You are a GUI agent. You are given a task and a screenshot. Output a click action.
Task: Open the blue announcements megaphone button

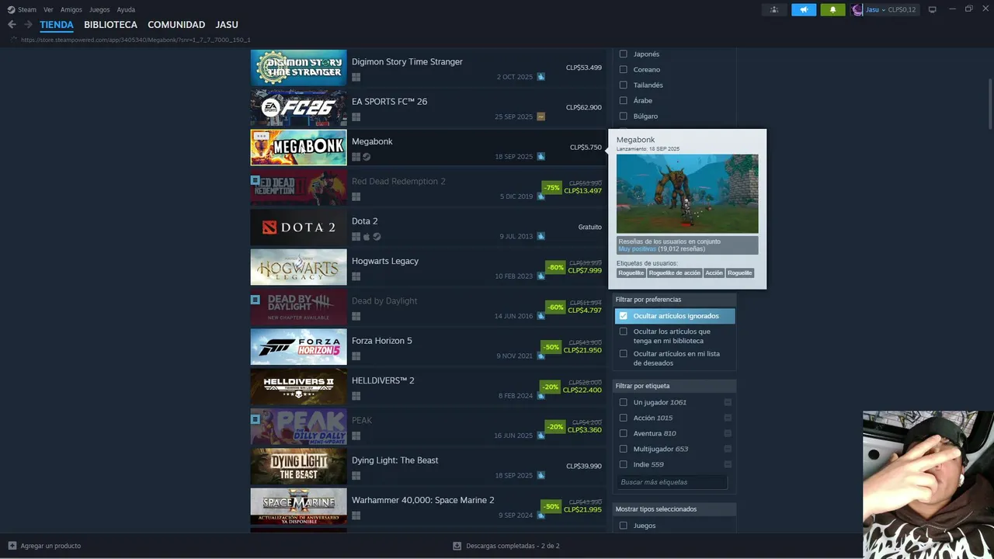point(804,9)
